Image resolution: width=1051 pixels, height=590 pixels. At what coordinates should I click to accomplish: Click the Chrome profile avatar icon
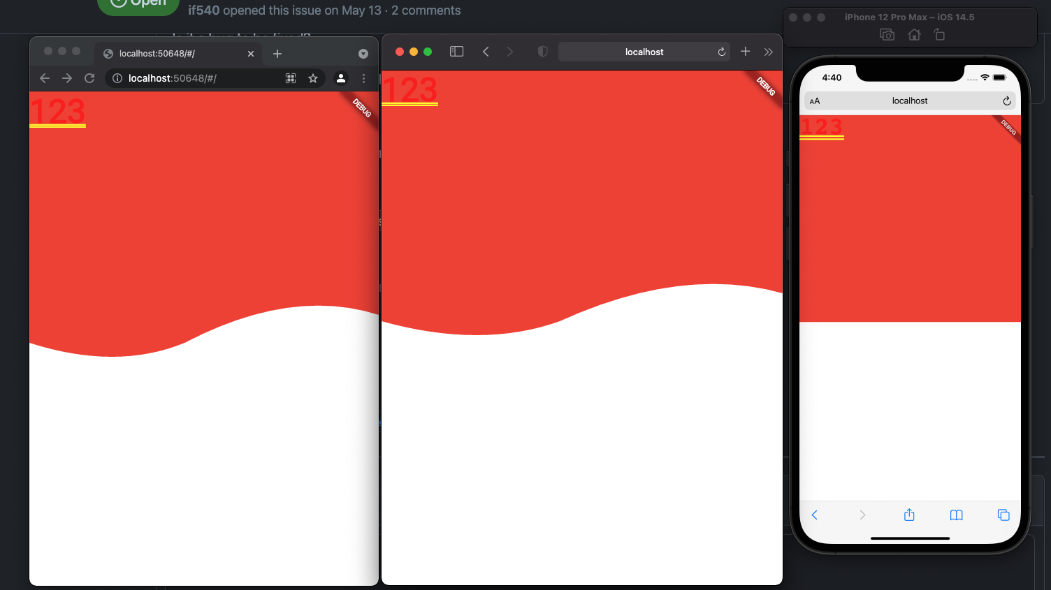[341, 78]
